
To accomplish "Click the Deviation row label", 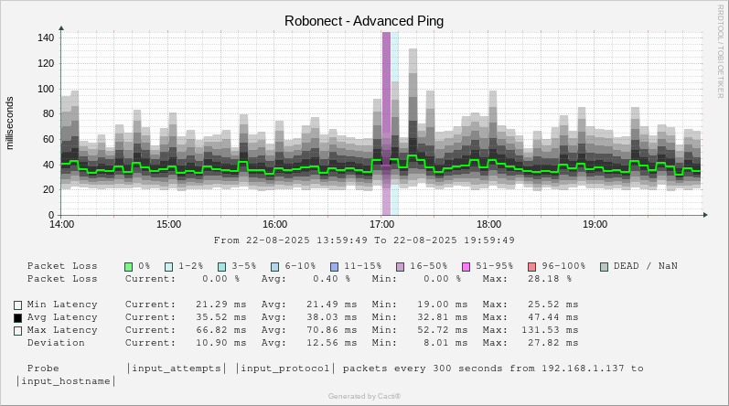I will pyautogui.click(x=56, y=343).
